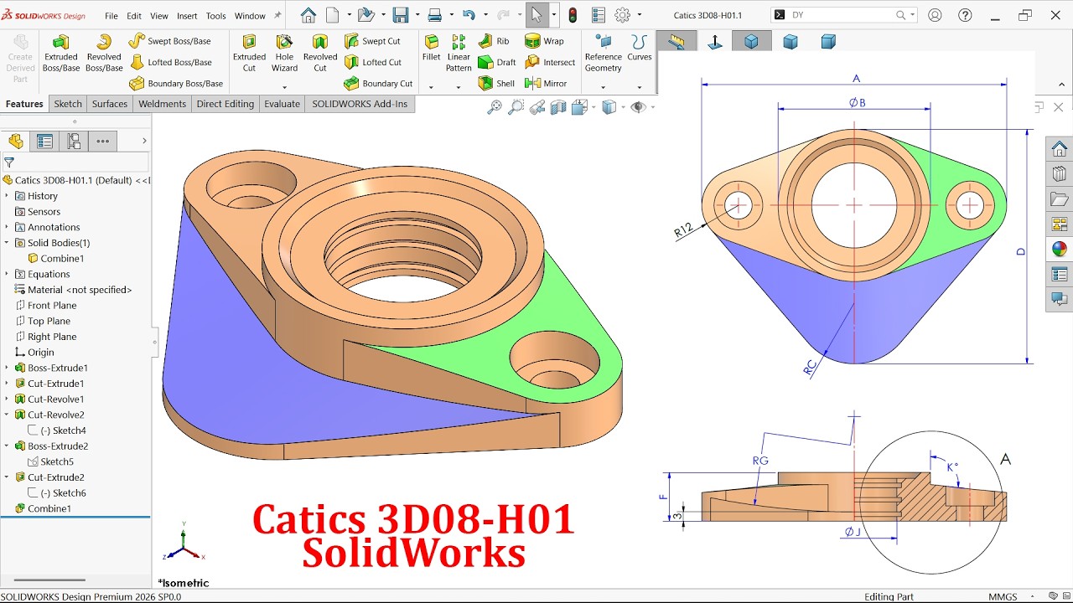The image size is (1073, 603).
Task: Switch to the Sketch tab
Action: click(x=68, y=104)
